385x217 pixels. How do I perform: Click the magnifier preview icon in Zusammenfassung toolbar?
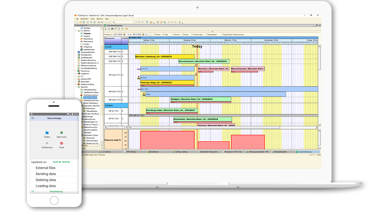[119, 29]
